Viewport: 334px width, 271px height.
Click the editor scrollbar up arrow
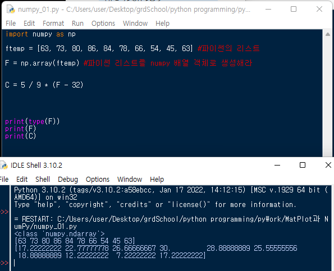point(328,34)
